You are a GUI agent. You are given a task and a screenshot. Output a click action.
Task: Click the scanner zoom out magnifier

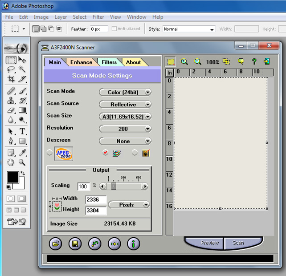point(198,62)
